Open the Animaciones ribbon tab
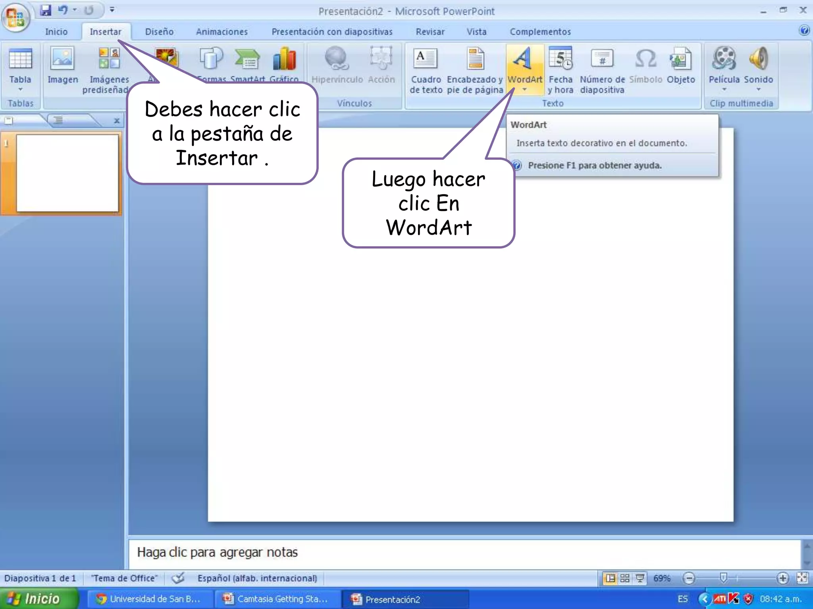 coord(222,32)
